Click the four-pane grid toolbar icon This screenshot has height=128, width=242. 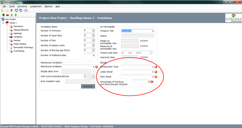(x=26, y=11)
